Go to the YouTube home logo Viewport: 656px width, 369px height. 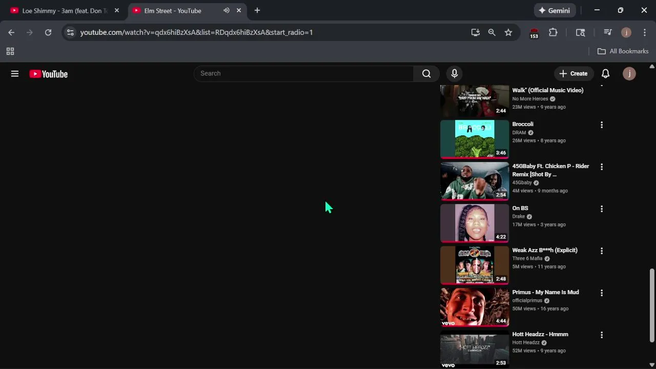point(48,74)
